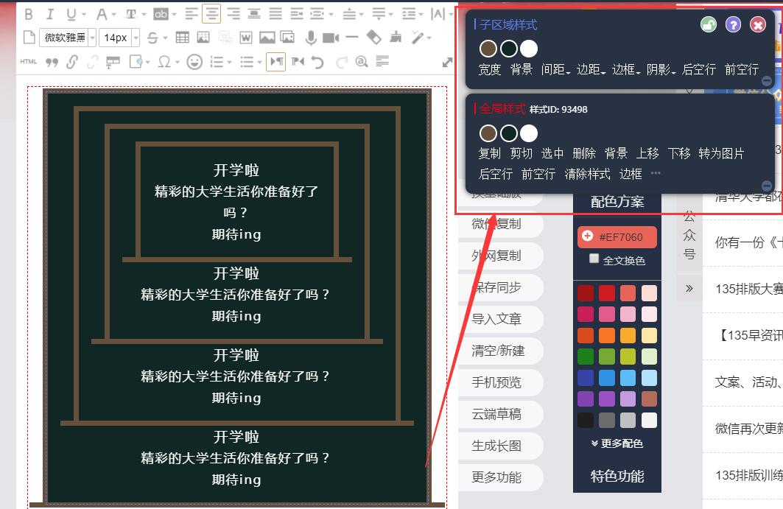Collapse the 全局样式 panel with minus

[x=767, y=186]
